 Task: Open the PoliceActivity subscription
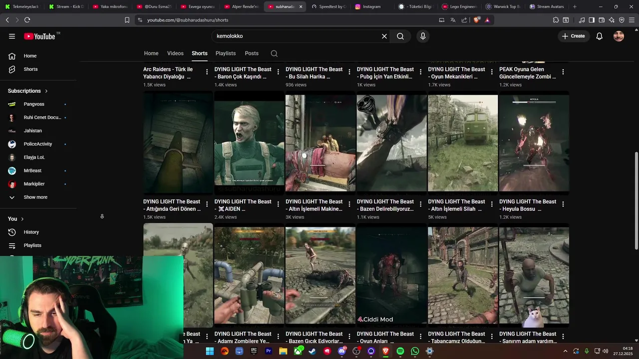click(38, 144)
